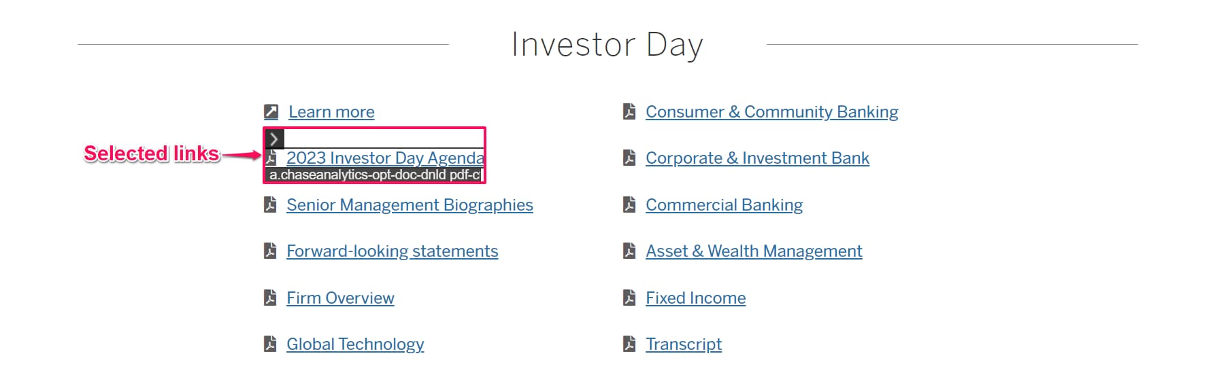Click the PDF icon beside Consumer & Community Banking

[629, 111]
